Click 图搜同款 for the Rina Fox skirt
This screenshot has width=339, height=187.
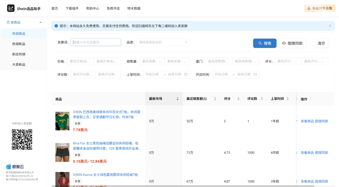[322, 153]
